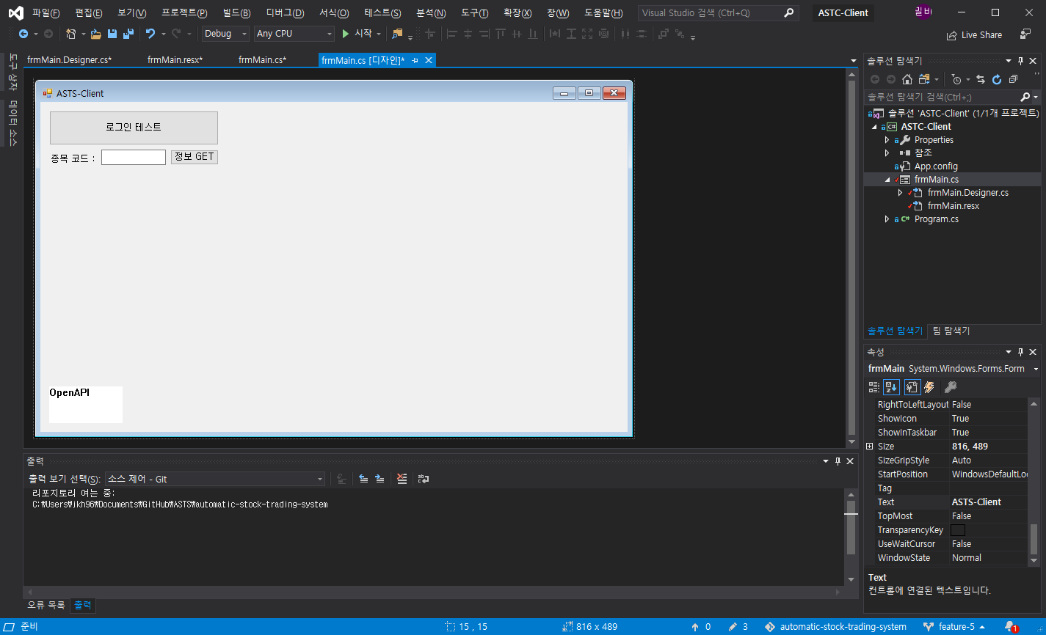
Task: Click the 로그인 테스트 button
Action: (133, 127)
